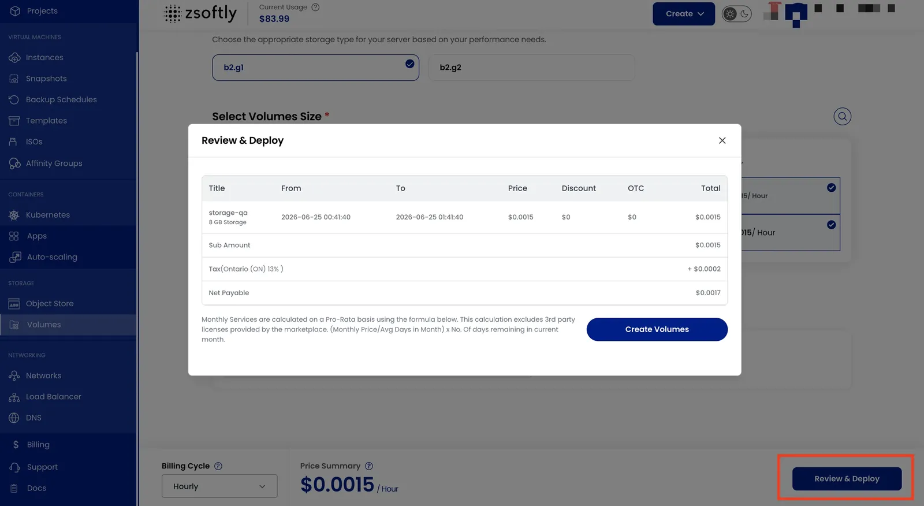Image resolution: width=924 pixels, height=506 pixels.
Task: Click the DNS globe icon
Action: (x=14, y=418)
